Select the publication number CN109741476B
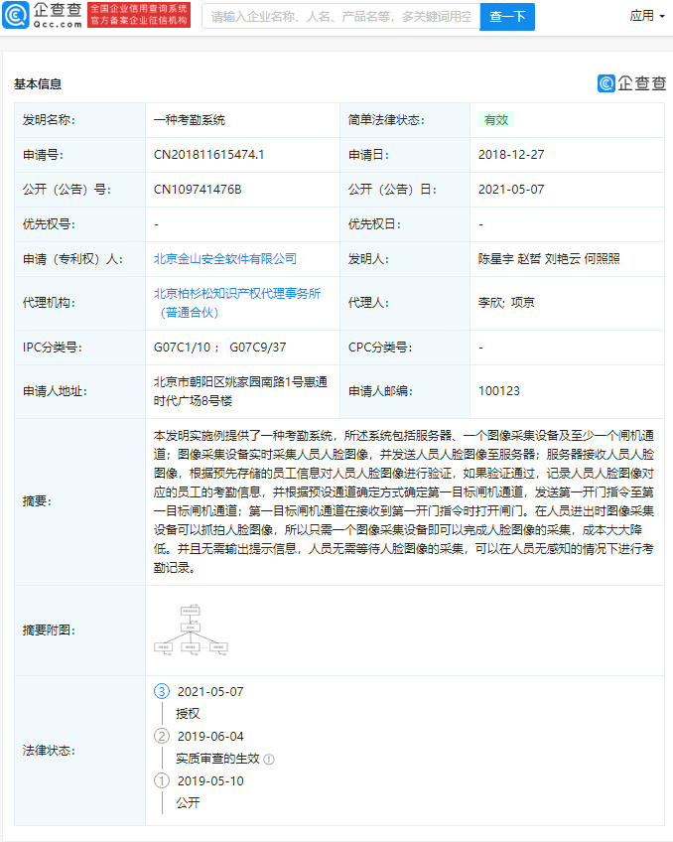Viewport: 673px width, 842px height. pos(198,190)
